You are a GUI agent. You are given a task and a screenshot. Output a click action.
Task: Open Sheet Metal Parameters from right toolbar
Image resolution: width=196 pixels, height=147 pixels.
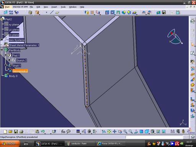(x=193, y=62)
